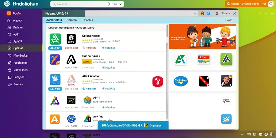Switch to the third tab in the window
This screenshot has width=276, height=138.
click(x=88, y=20)
